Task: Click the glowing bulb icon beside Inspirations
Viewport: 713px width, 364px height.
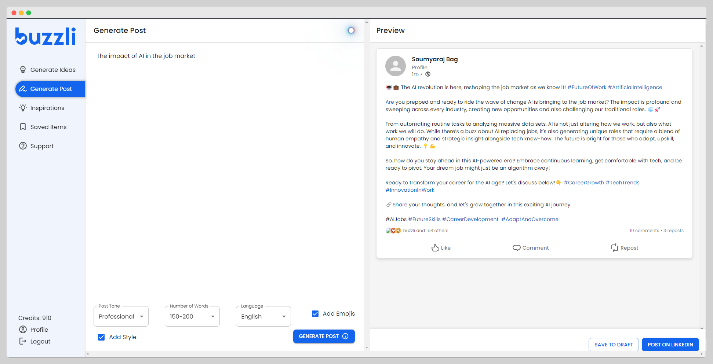Action: coord(23,108)
